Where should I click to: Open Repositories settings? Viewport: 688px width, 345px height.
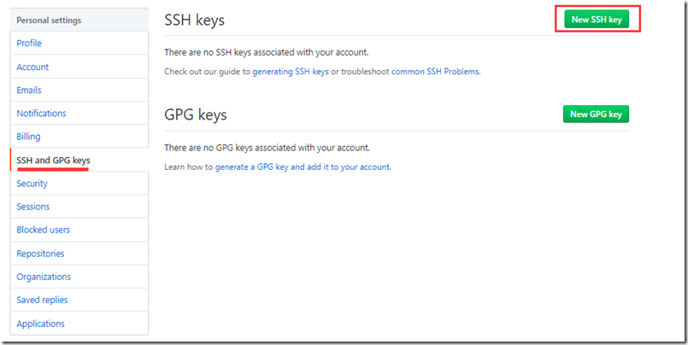40,254
